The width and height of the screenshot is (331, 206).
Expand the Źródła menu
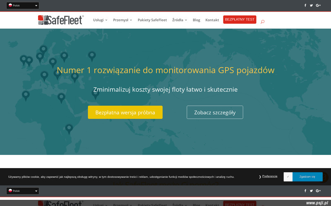(x=180, y=20)
